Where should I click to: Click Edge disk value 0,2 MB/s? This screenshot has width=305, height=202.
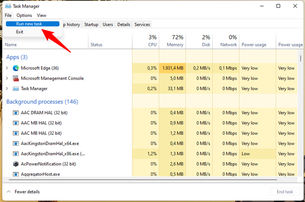pos(199,68)
